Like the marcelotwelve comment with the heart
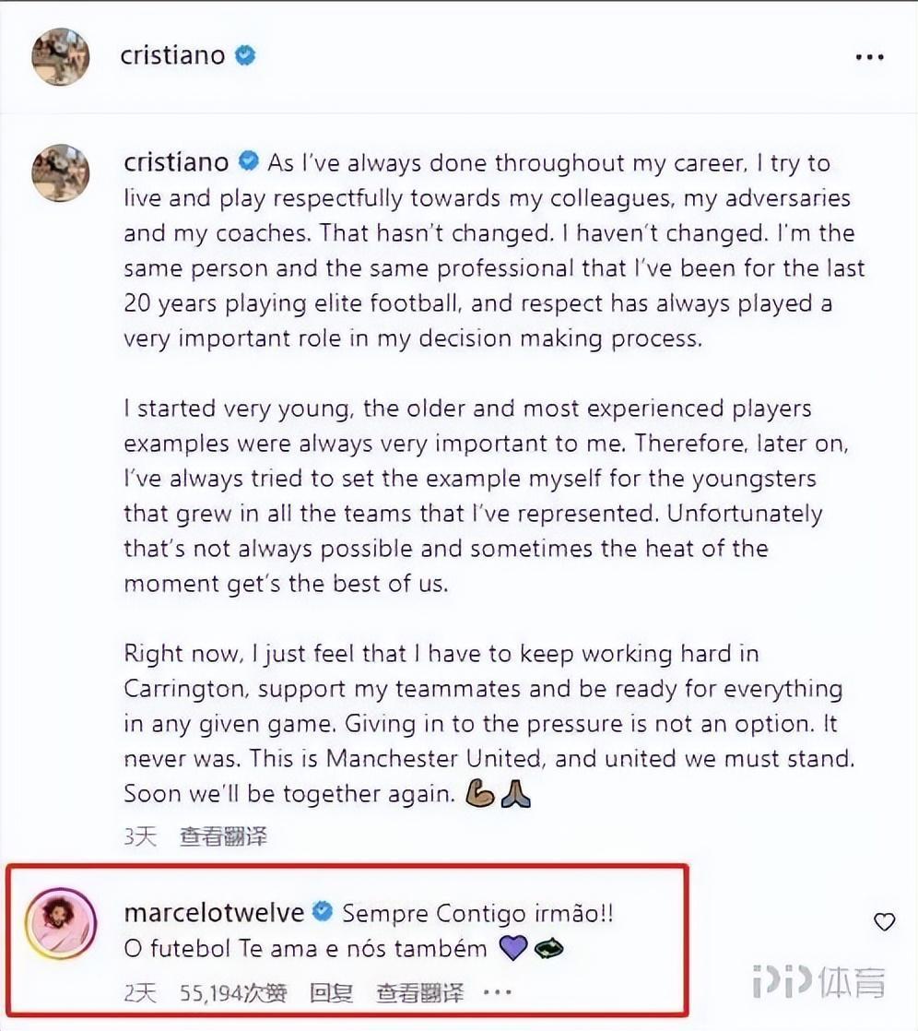This screenshot has width=918, height=1031. point(884,921)
